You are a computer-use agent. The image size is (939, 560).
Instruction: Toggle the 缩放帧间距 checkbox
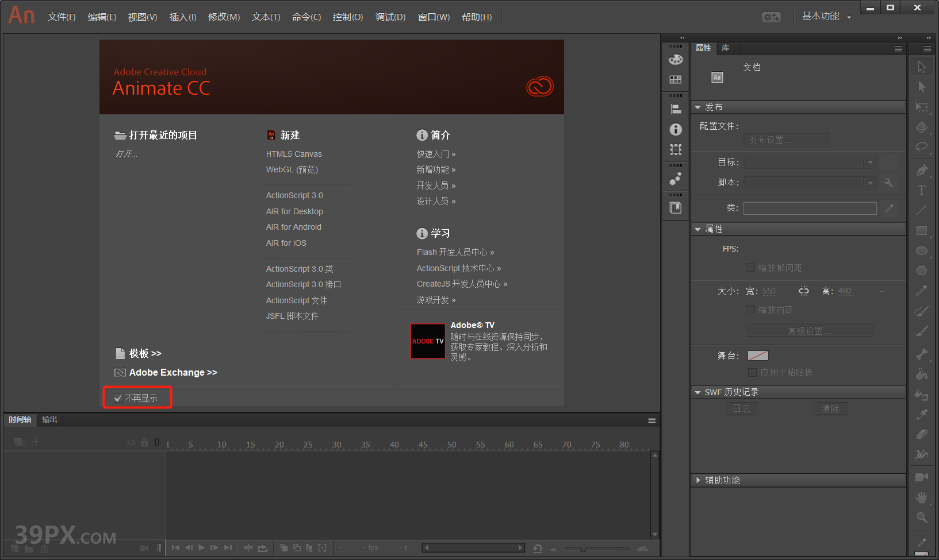(750, 268)
